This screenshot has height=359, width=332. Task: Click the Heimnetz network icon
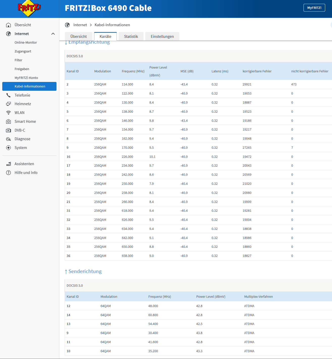9,104
